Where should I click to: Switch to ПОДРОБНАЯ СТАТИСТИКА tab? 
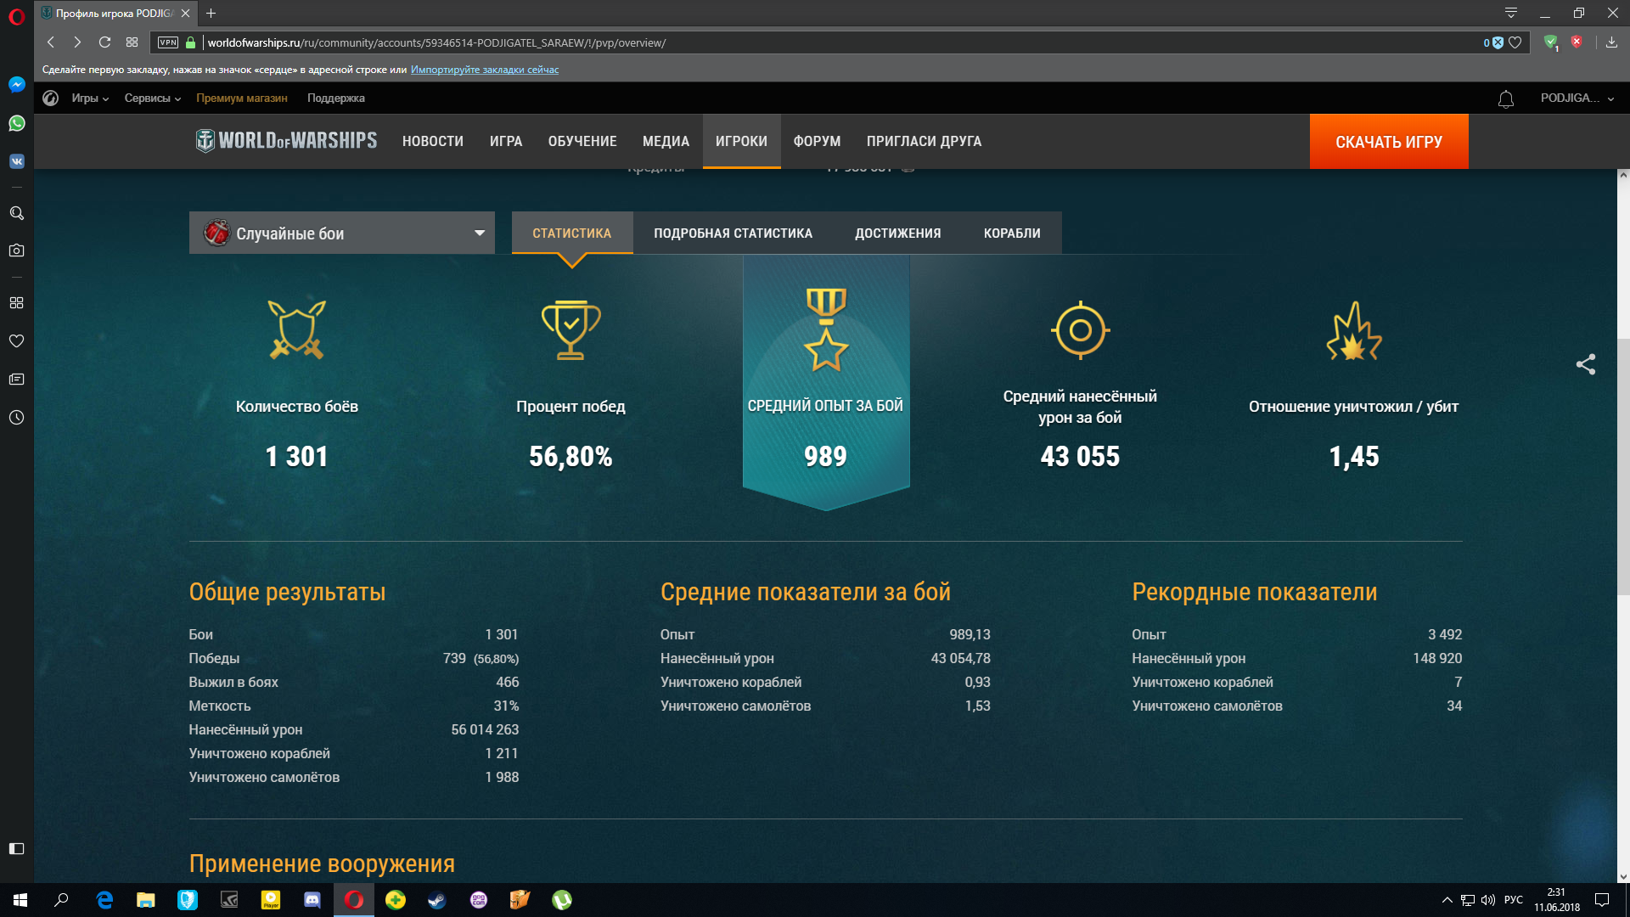[x=733, y=233]
